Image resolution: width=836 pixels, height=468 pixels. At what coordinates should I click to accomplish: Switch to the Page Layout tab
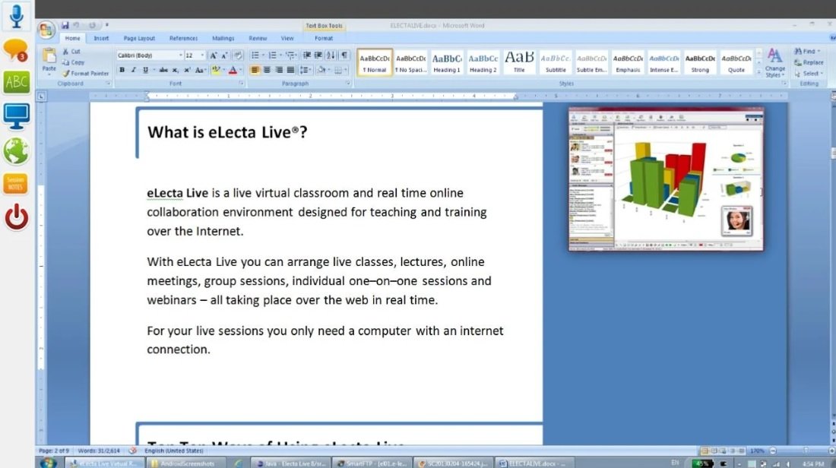point(139,39)
